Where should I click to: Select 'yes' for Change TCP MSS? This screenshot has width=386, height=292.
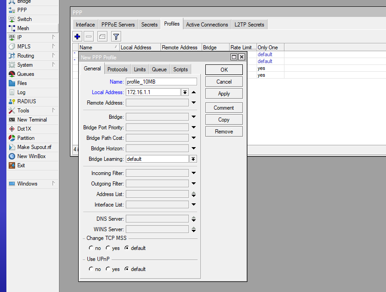point(108,248)
